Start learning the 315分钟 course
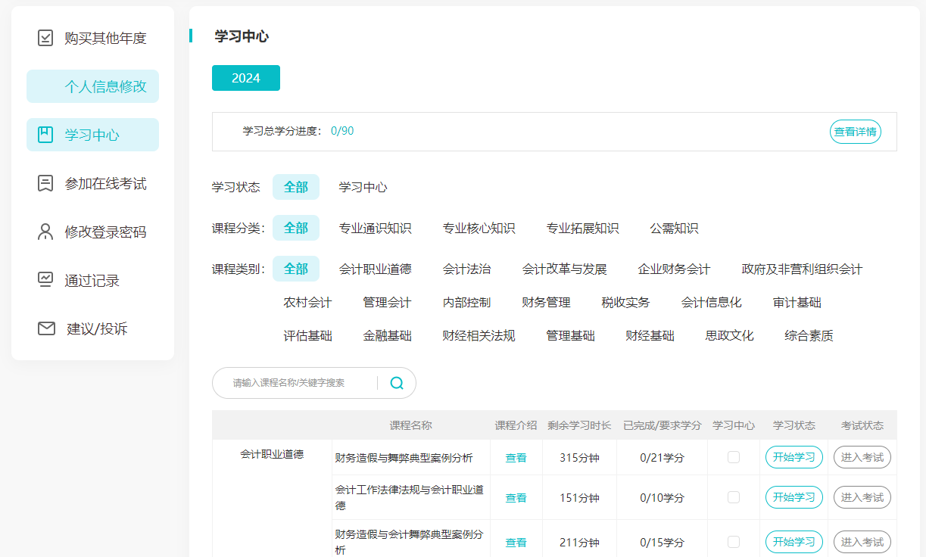The width and height of the screenshot is (926, 557). pyautogui.click(x=793, y=457)
